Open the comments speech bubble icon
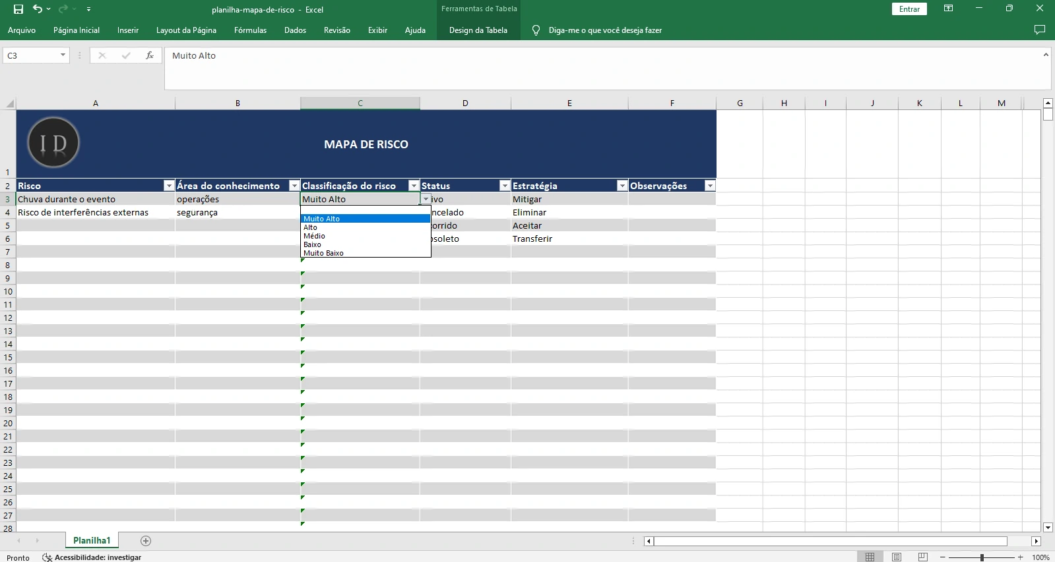The height and width of the screenshot is (562, 1055). point(1039,30)
